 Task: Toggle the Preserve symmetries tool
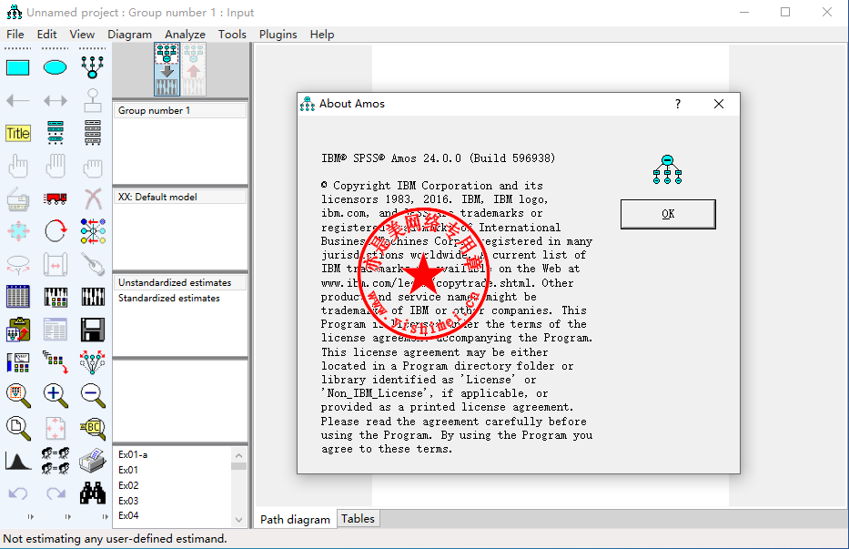(93, 362)
